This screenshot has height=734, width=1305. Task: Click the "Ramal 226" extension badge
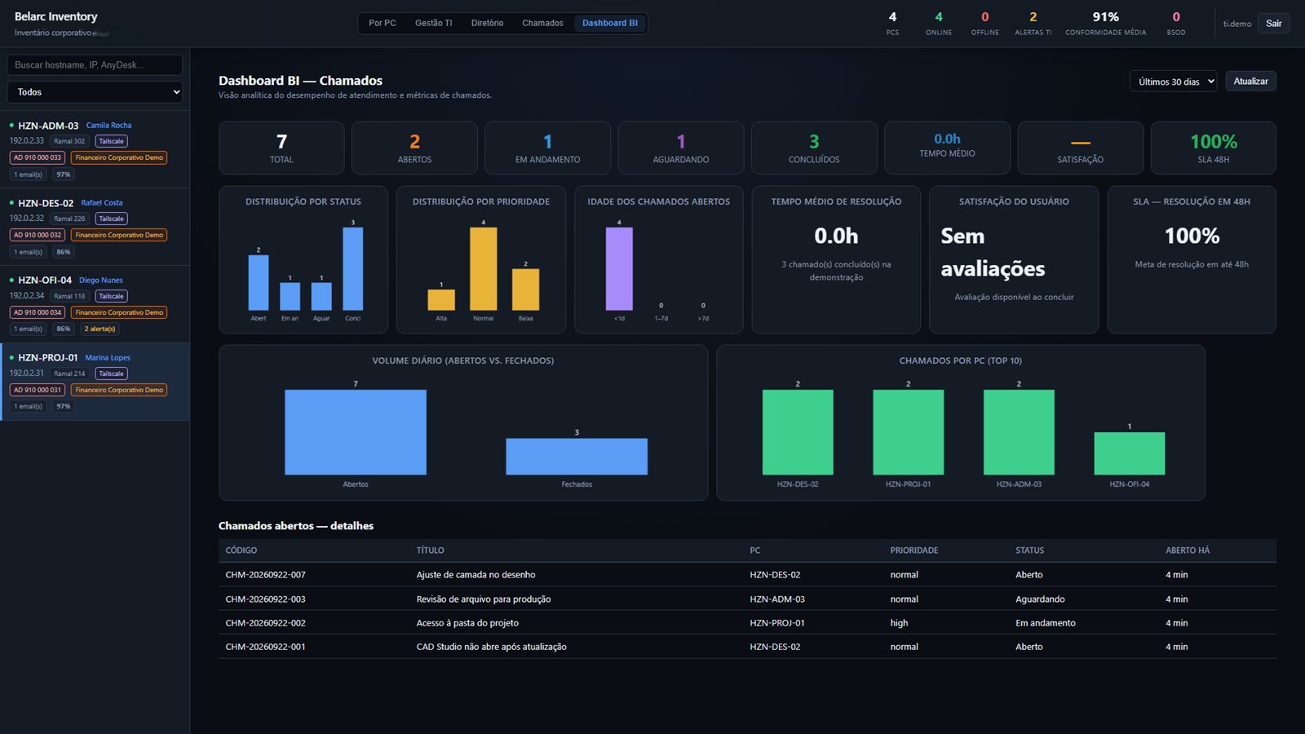tap(69, 219)
